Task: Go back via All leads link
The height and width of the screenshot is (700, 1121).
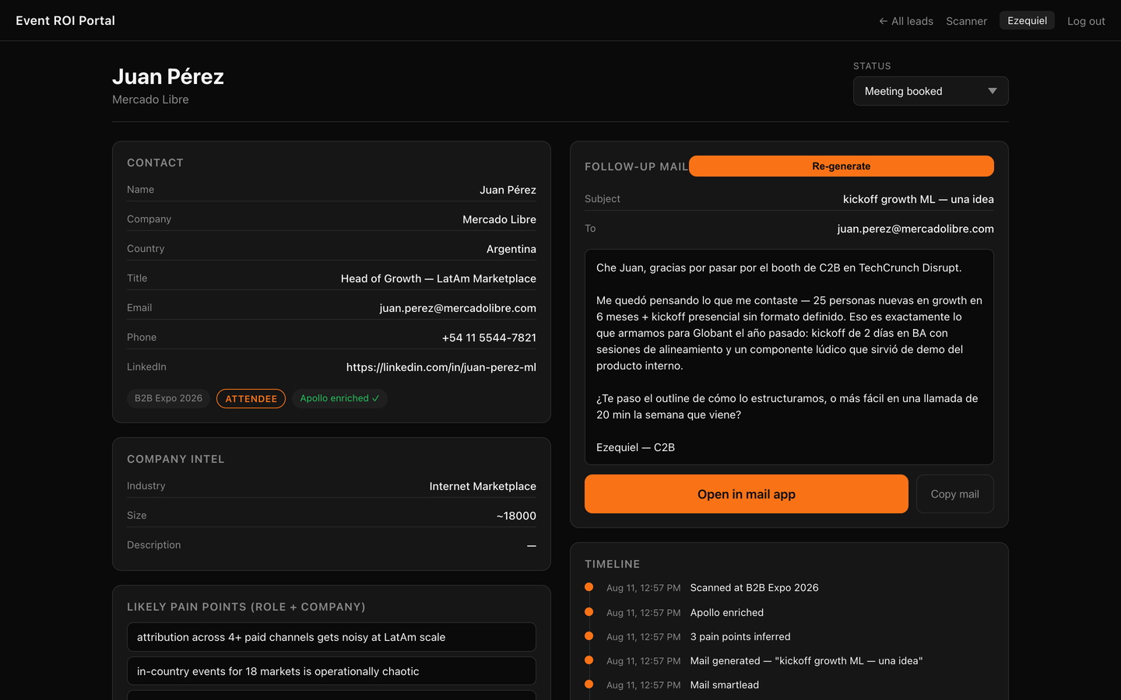Action: click(906, 21)
